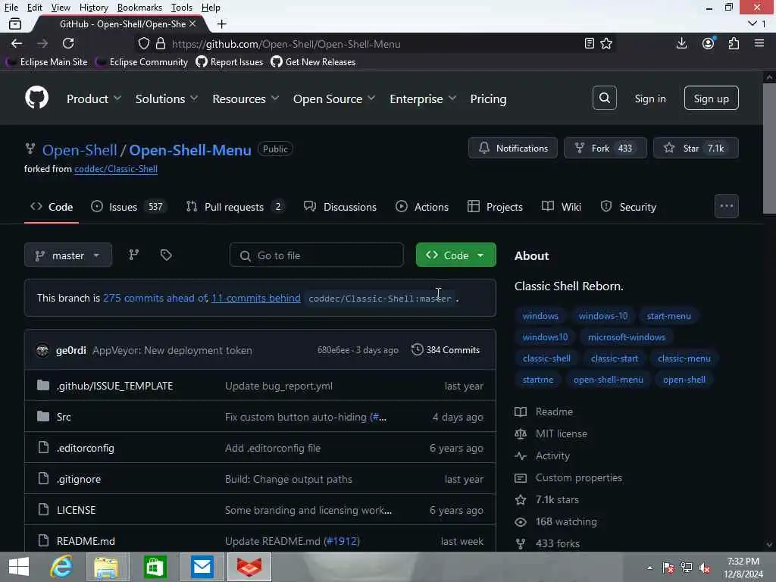Click the GitHub Octocat logo
Image resolution: width=776 pixels, height=582 pixels.
point(36,98)
